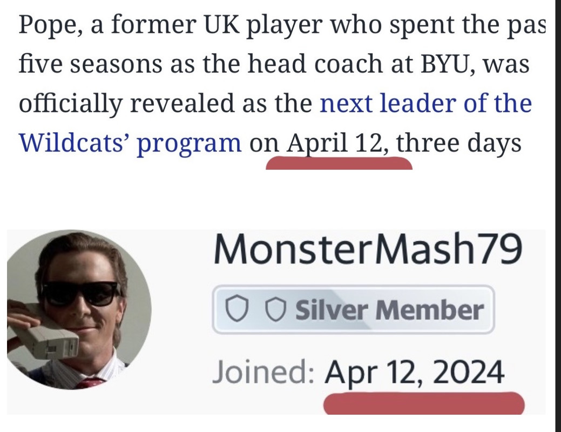Click the red mark under "April 12"
This screenshot has width=561, height=432.
[339, 163]
